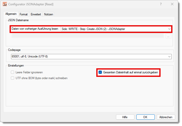
Task: Uncheck 'Gesamten Dateiinhalt auf einmal zurückgeben'
Action: [x=100, y=72]
